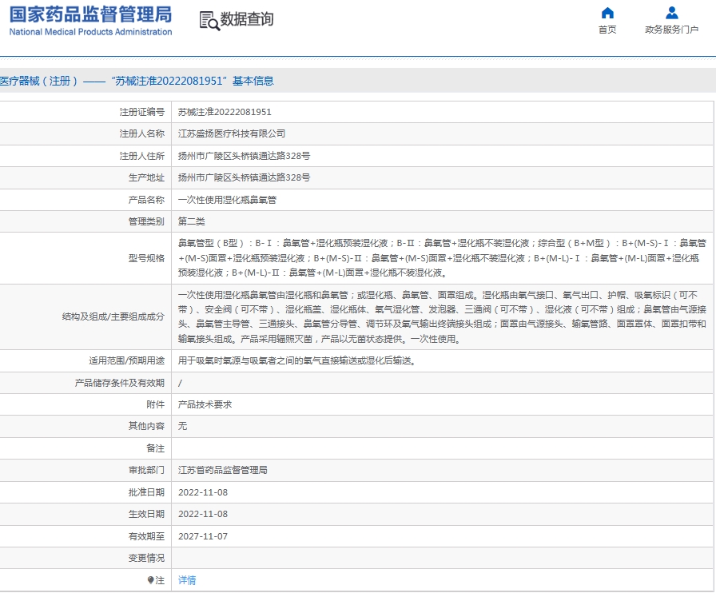The height and width of the screenshot is (597, 716).
Task: Click the 数据查询 magnifier document icon
Action: 209,21
